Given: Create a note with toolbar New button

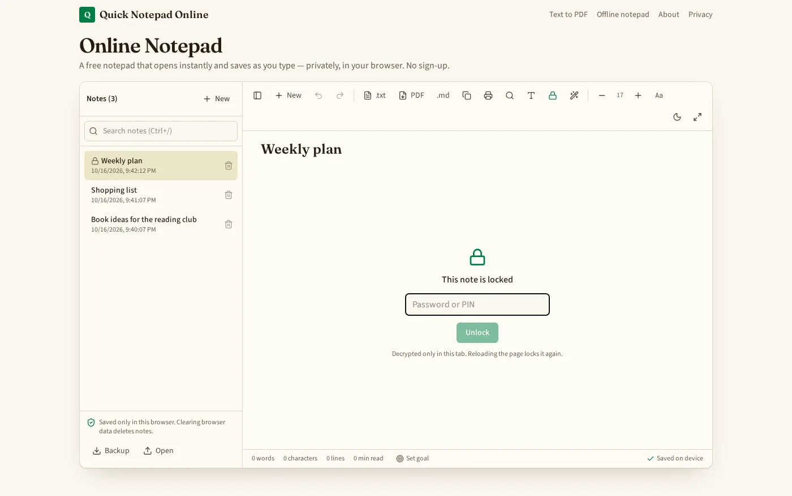Looking at the screenshot, I should 289,95.
